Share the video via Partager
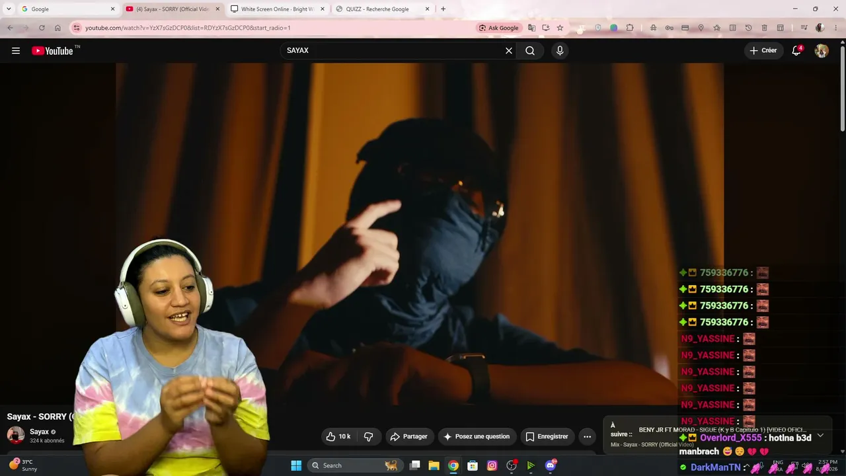The width and height of the screenshot is (846, 476). (x=409, y=436)
